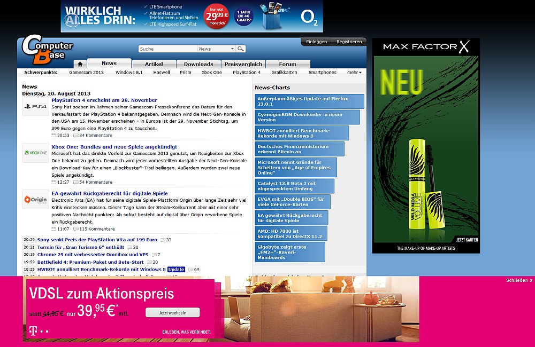
Task: Open chart item Catalyst 13.8 Beta 2
Action: pos(294,186)
